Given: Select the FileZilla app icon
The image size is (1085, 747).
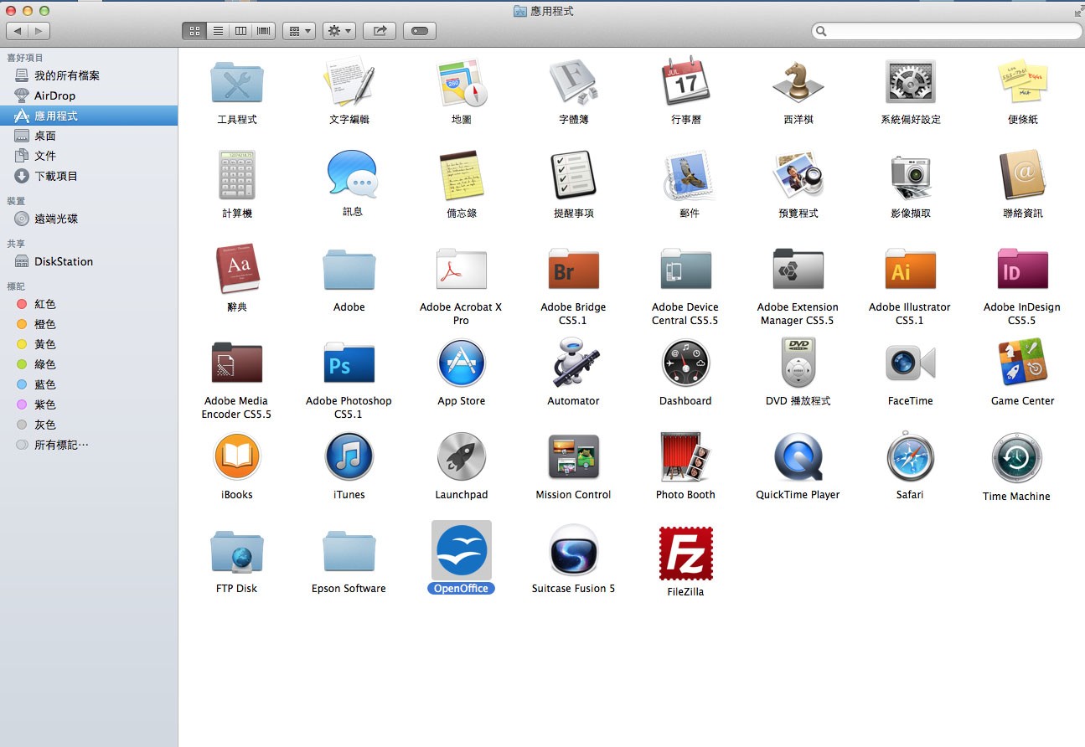Looking at the screenshot, I should pos(686,553).
